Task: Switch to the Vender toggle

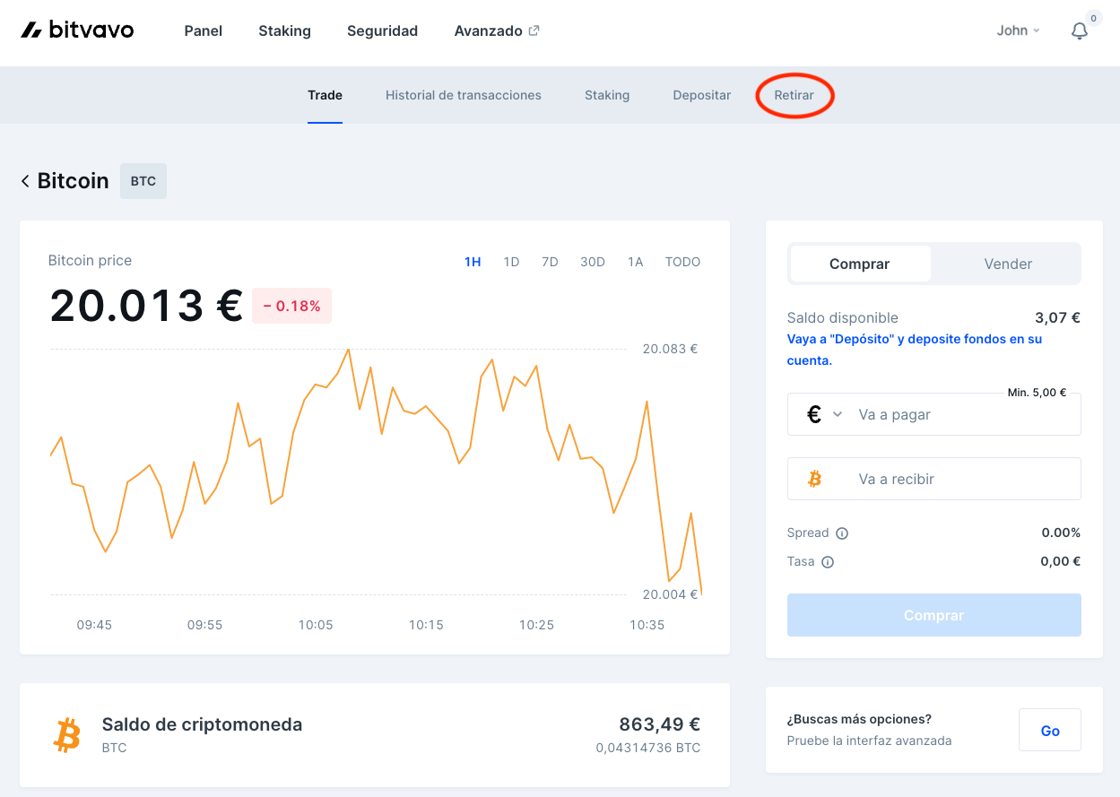Action: (x=1008, y=264)
